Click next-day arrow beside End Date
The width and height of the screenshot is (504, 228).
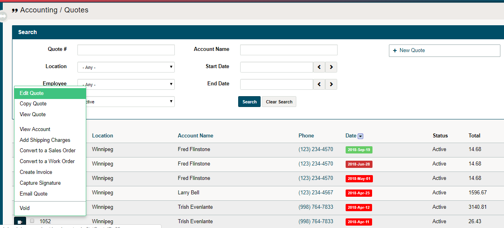point(331,85)
